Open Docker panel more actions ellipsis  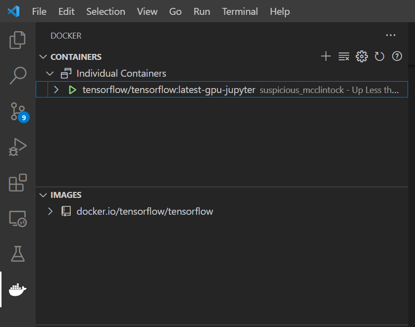(x=391, y=35)
